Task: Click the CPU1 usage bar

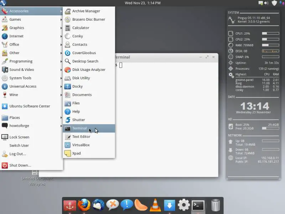Action: point(270,33)
